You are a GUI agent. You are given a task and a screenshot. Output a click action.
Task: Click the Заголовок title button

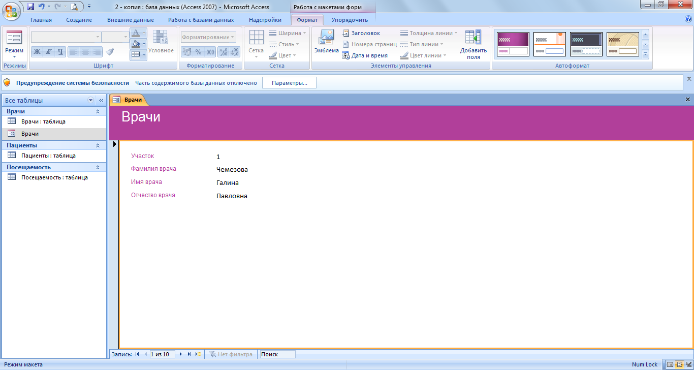[x=361, y=33]
